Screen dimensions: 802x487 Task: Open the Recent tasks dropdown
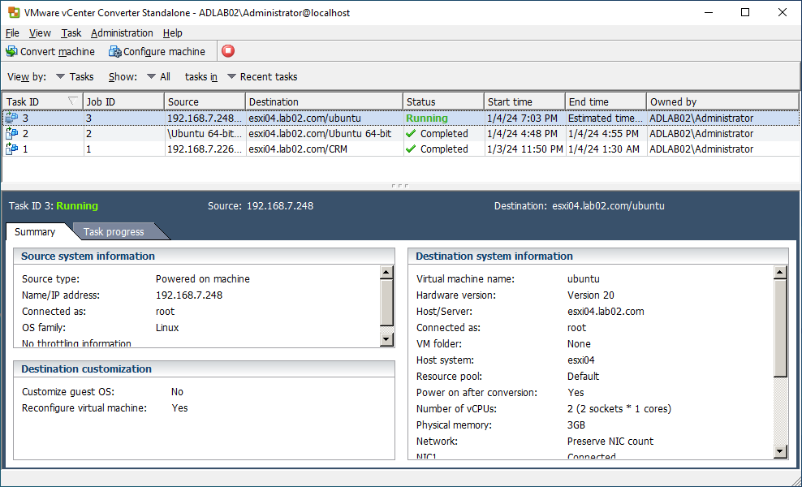click(262, 77)
